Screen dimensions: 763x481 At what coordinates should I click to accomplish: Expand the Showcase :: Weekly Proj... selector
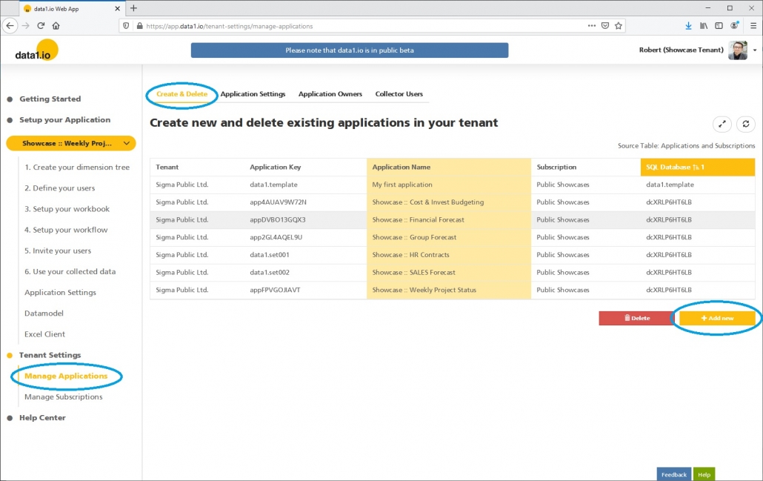coord(71,143)
